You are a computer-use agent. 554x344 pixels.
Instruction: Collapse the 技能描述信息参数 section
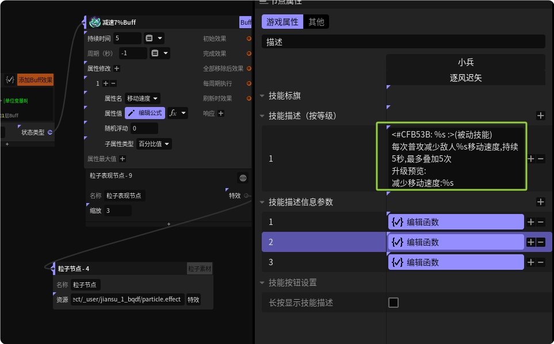tap(262, 202)
